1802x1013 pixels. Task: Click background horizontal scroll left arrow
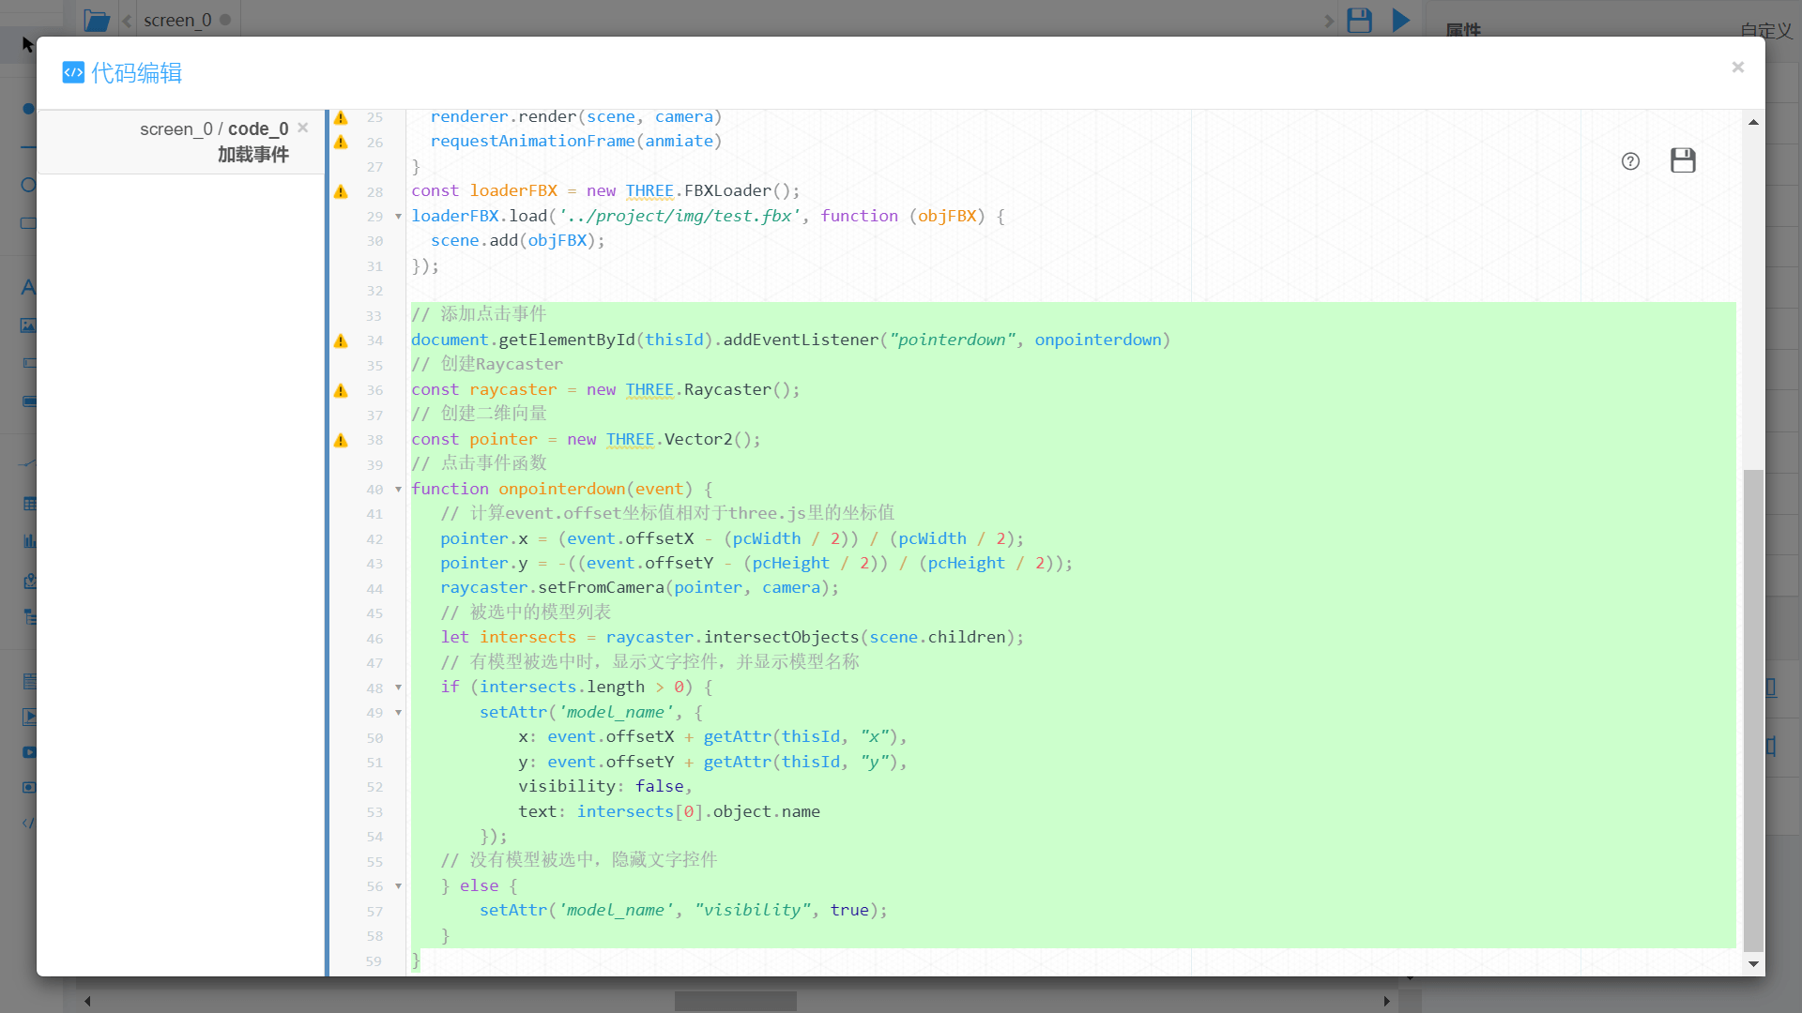(x=87, y=1001)
